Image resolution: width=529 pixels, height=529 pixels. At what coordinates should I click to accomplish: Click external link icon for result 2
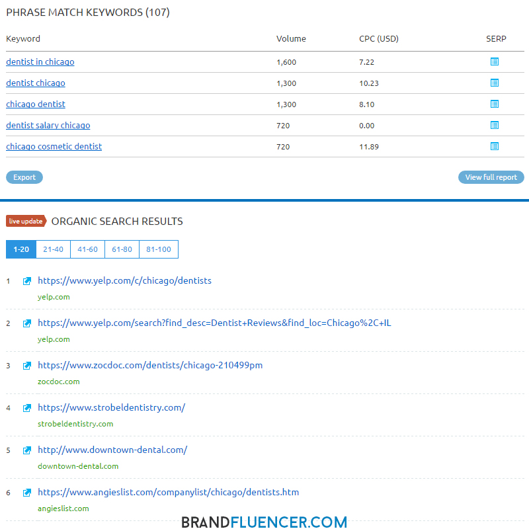click(x=27, y=323)
